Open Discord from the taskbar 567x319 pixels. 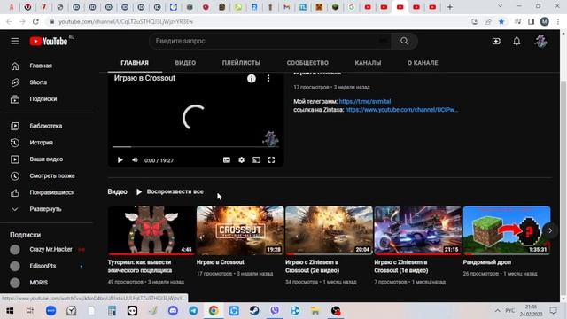[173, 311]
